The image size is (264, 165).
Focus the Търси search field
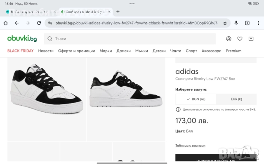coord(130,39)
